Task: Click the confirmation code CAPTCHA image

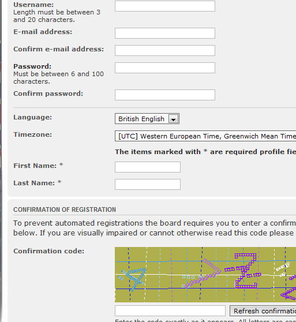Action: [205, 275]
